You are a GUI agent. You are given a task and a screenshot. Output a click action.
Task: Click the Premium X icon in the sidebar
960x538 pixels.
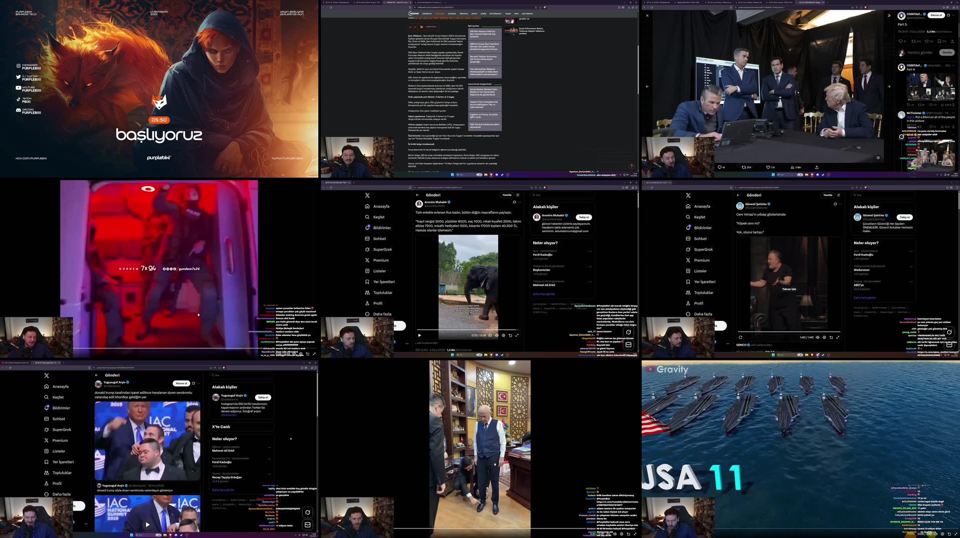click(x=381, y=260)
